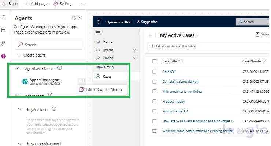Open Pinned in the site map
This screenshot has height=146, width=271.
(108, 58)
